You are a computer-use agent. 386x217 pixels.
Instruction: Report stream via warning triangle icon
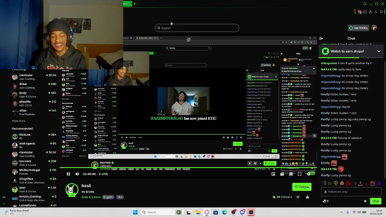coord(307,197)
